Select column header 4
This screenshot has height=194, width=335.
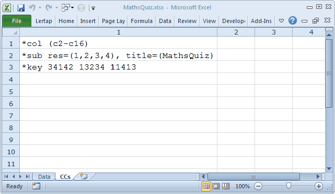309,32
